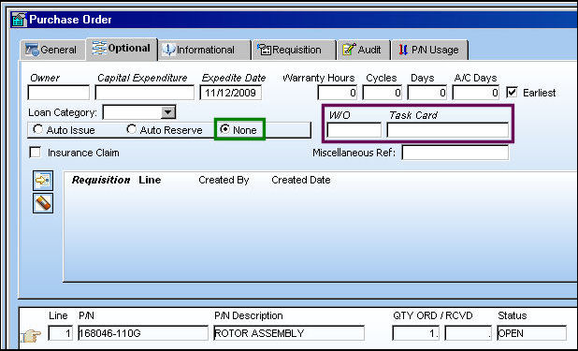Viewport: 578px width, 351px height.
Task: Expand the Loan Category dropdown
Action: 168,112
